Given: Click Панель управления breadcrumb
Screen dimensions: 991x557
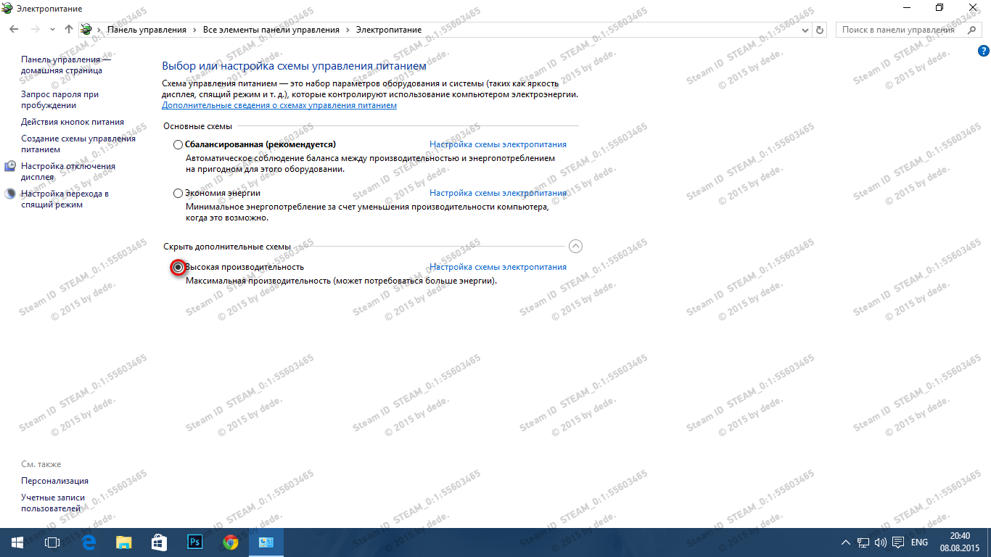Looking at the screenshot, I should (147, 30).
